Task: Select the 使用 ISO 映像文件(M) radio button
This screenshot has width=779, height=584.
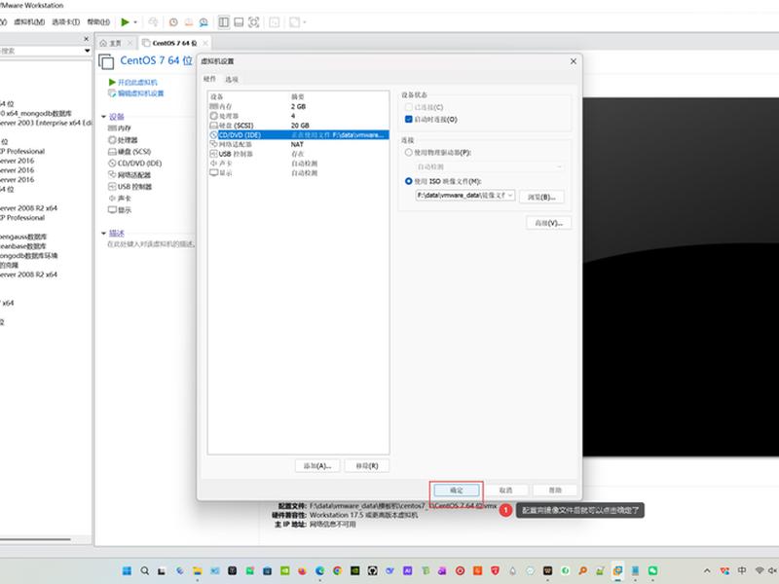Action: [x=408, y=181]
